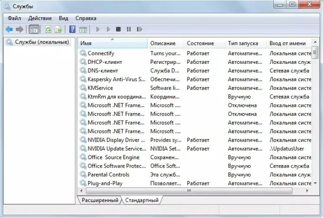Select Kaspersky Anti-Virus service name
Screen dimensions: 323x218
pyautogui.click(x=116, y=79)
